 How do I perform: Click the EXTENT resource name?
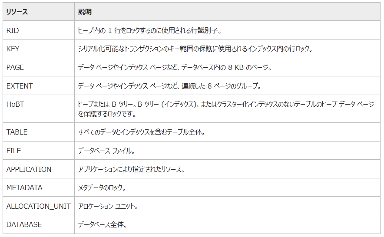click(20, 86)
